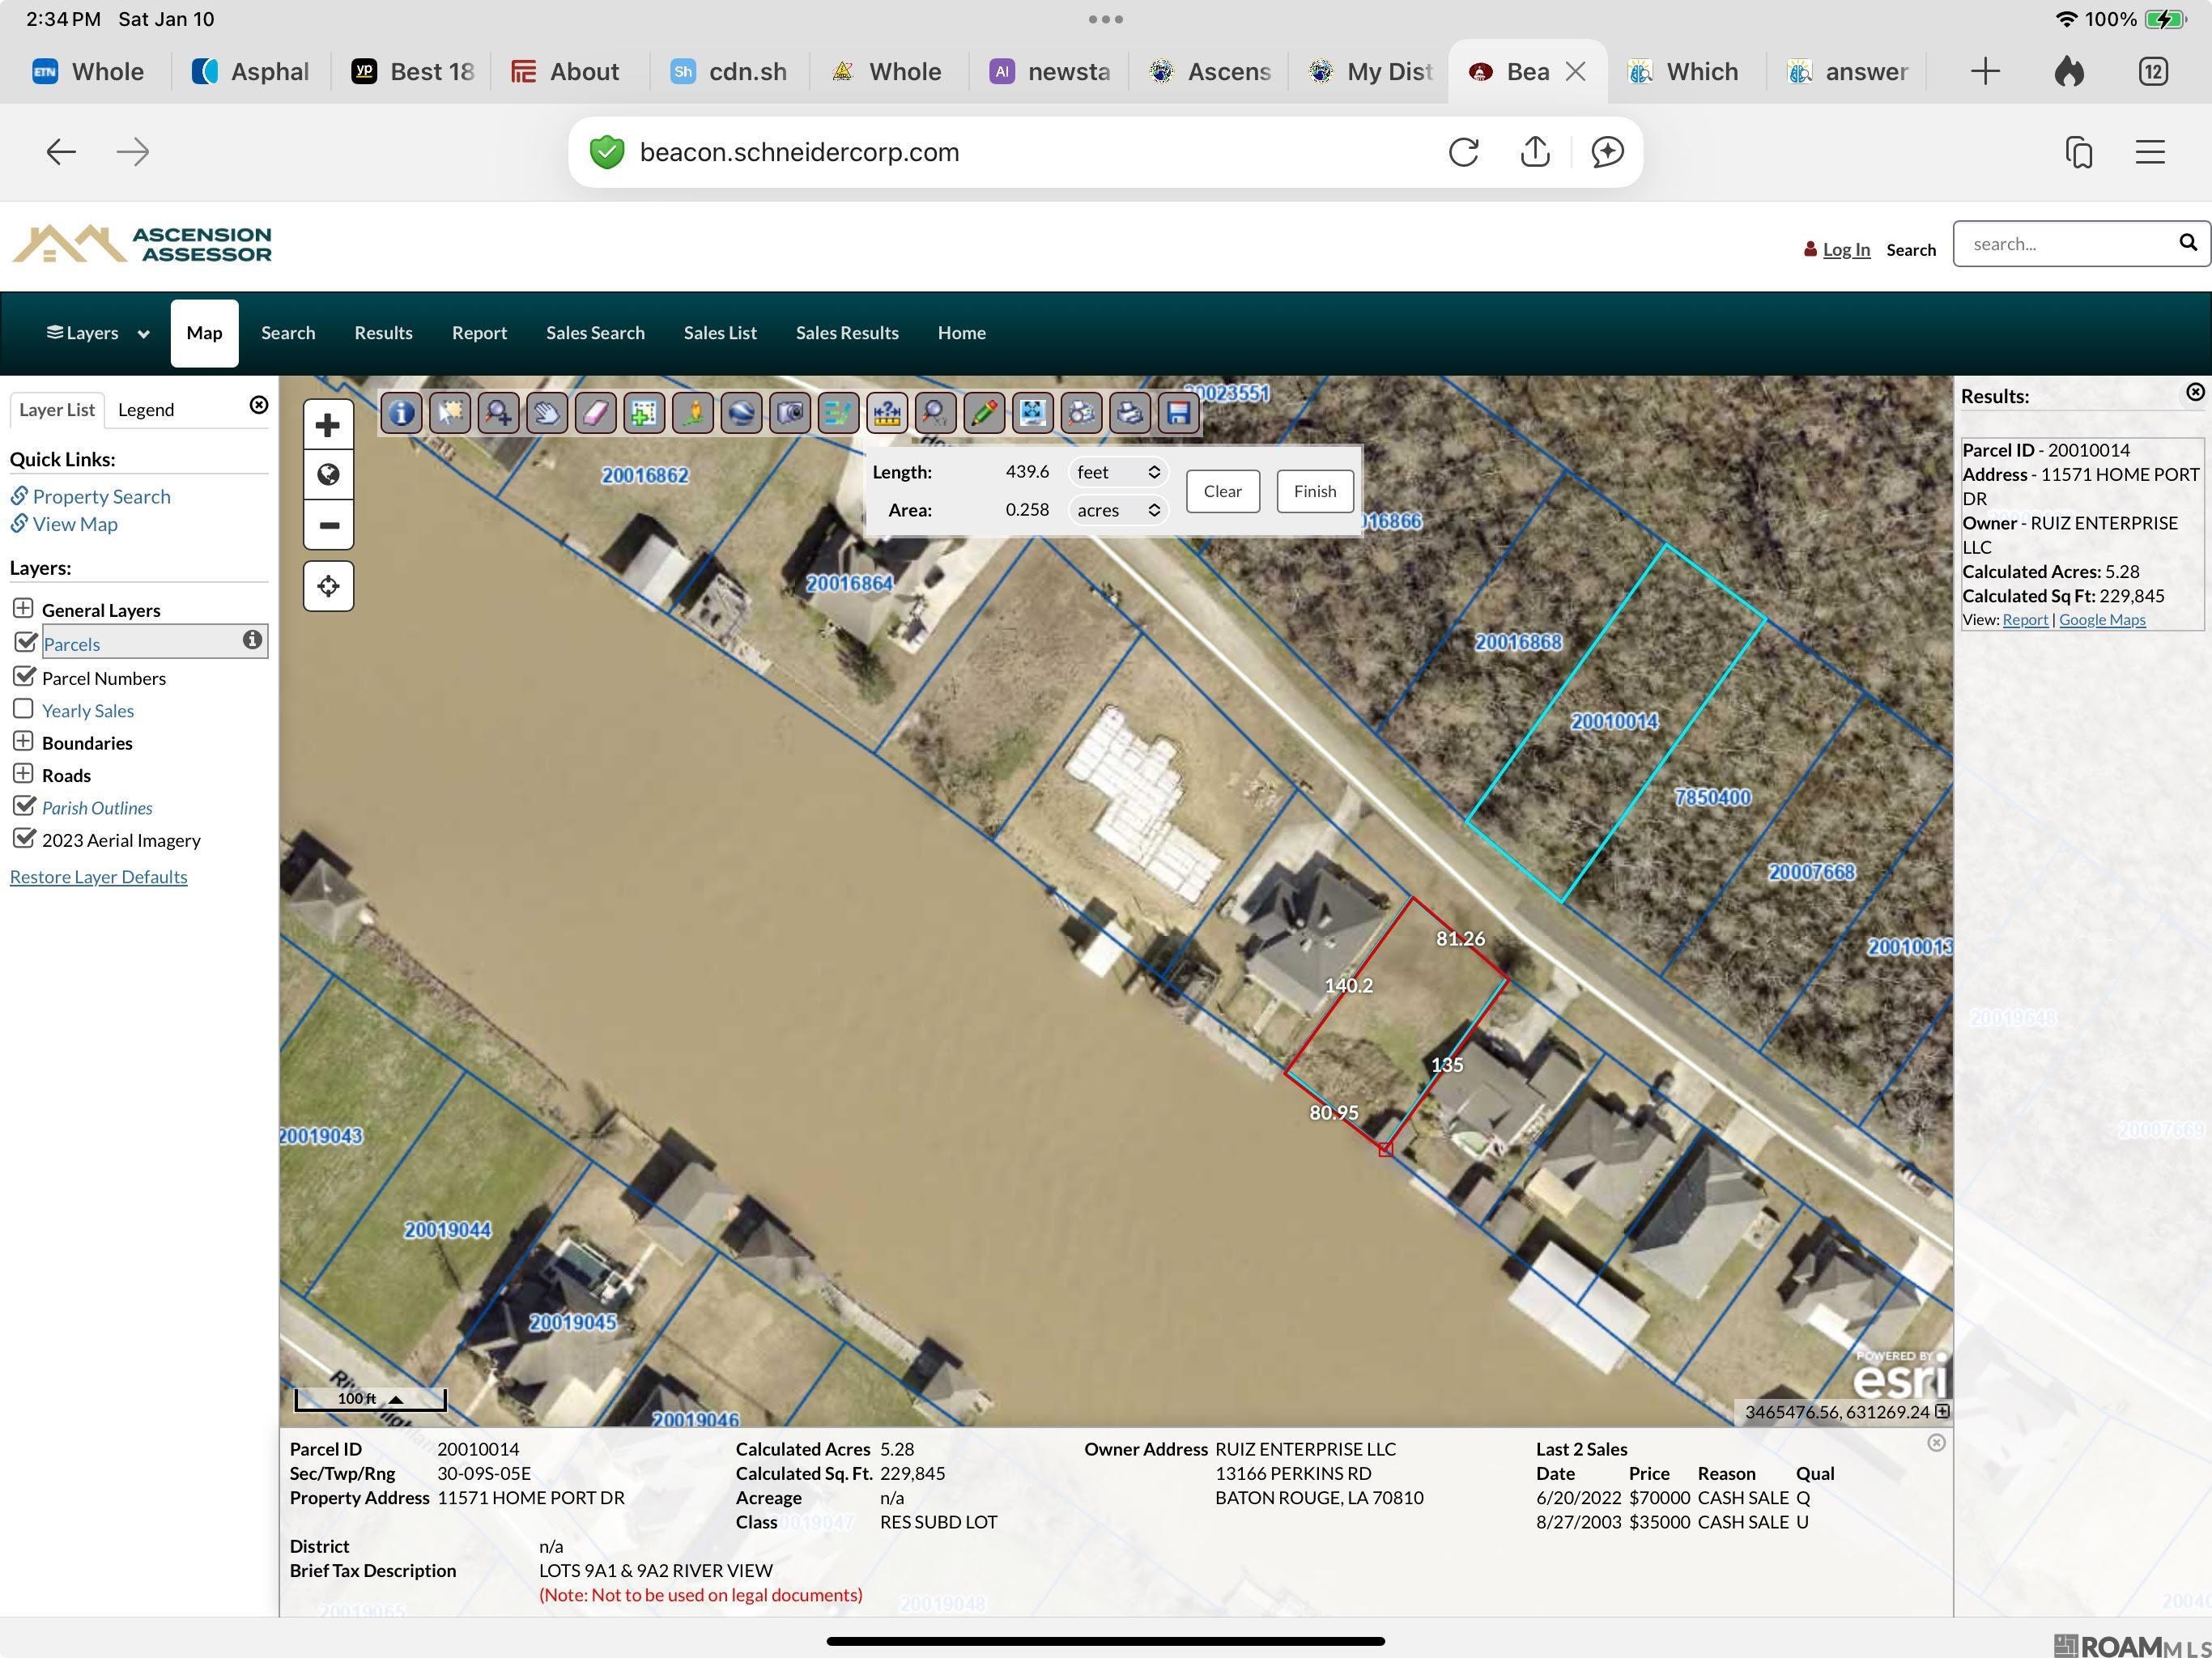Open the Layers dropdown in the navigation bar

click(x=96, y=332)
